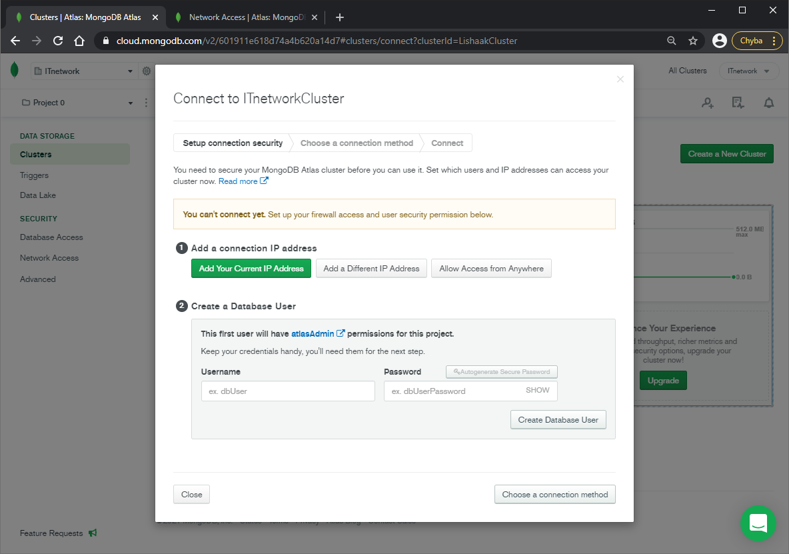789x554 pixels.
Task: Open the Chrome profile avatar icon
Action: tap(719, 41)
